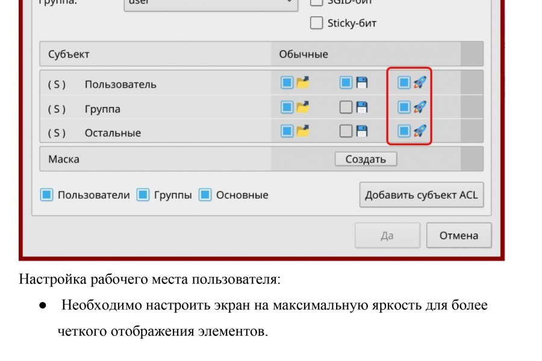Viewport: 542px width, 361px height.
Task: Click the rocket execute icon in Группа row
Action: pyautogui.click(x=420, y=107)
